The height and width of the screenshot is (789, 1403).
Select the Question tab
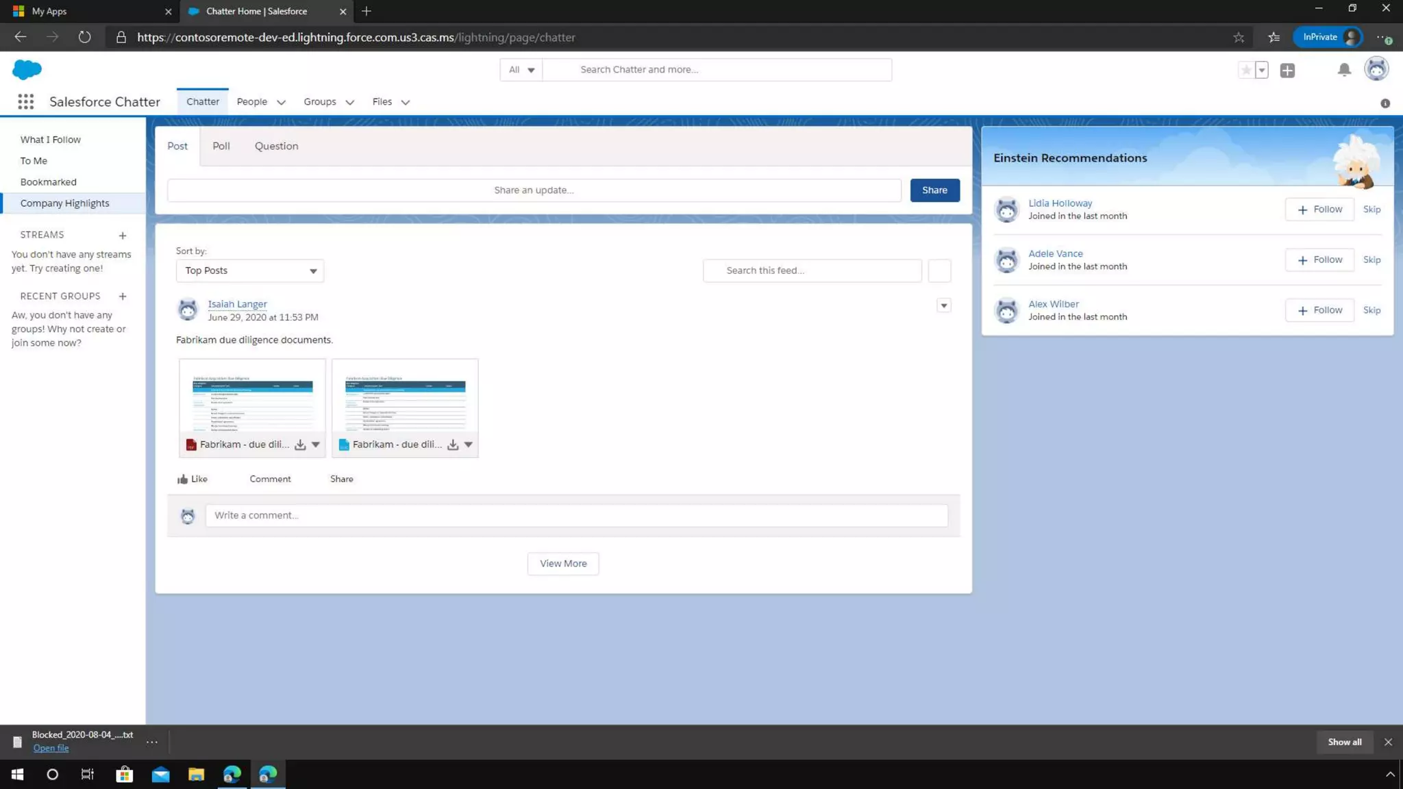pyautogui.click(x=276, y=146)
